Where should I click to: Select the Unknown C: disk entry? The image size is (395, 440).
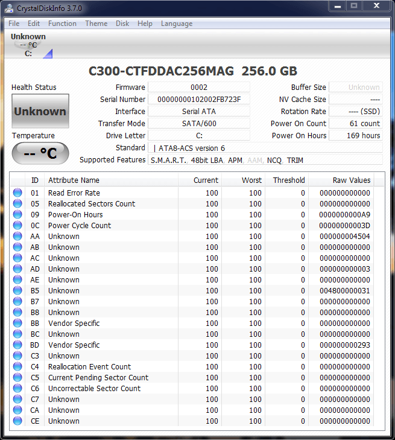[x=28, y=45]
